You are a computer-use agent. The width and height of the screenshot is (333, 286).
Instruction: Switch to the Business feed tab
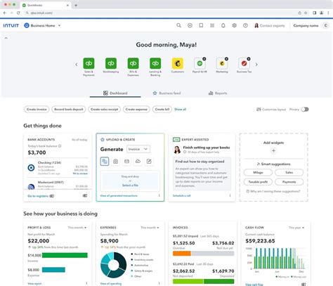click(166, 93)
